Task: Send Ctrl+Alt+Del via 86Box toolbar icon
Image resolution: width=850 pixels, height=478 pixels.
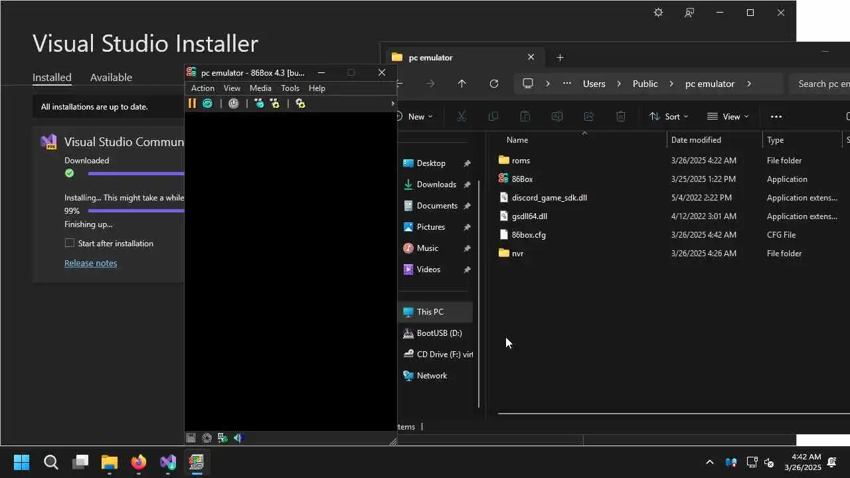Action: point(259,104)
